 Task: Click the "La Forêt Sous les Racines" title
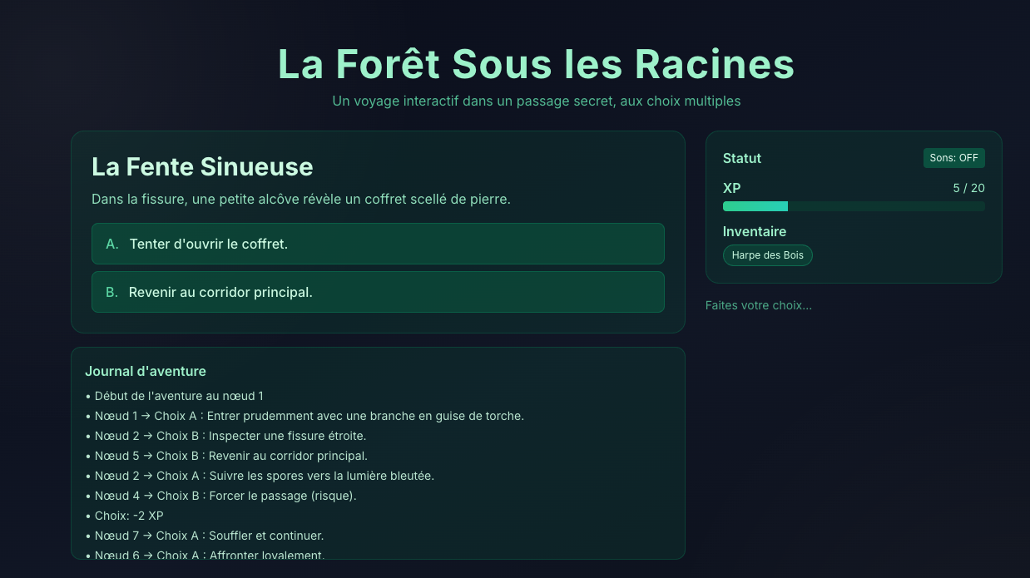(x=536, y=64)
